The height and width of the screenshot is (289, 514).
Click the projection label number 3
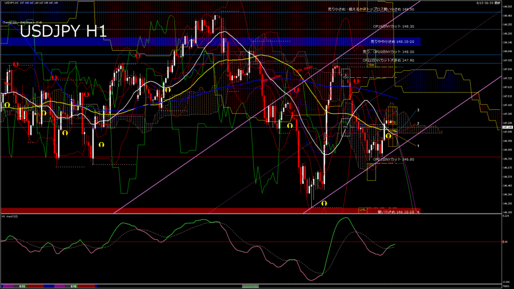[419, 109]
